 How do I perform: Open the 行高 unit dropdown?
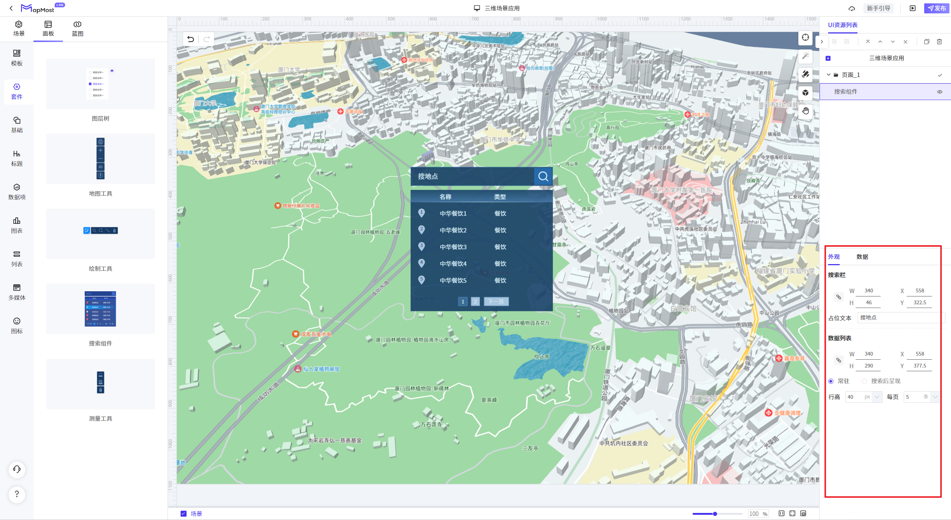877,397
